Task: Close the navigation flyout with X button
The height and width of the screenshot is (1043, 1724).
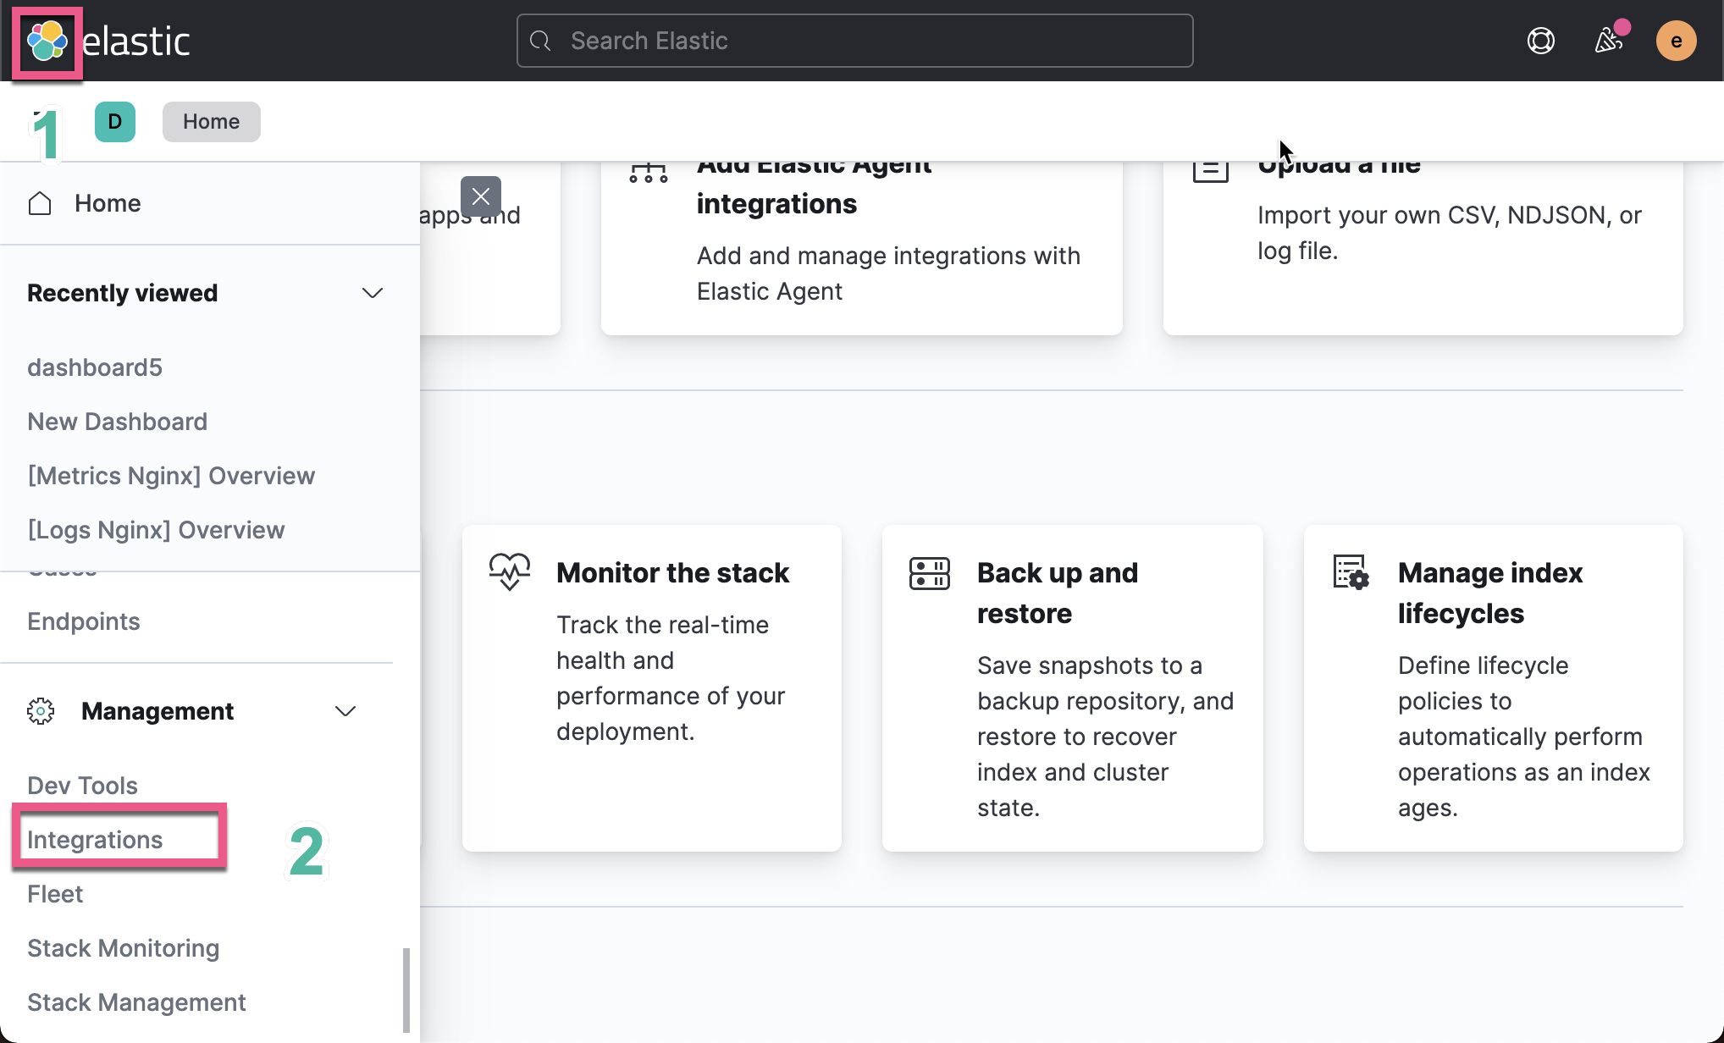Action: tap(481, 196)
